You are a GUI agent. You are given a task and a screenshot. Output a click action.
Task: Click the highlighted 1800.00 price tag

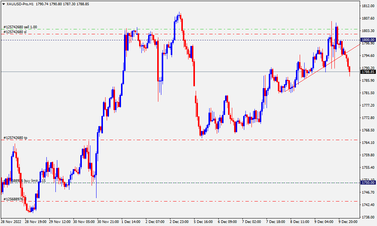[x=368, y=40]
